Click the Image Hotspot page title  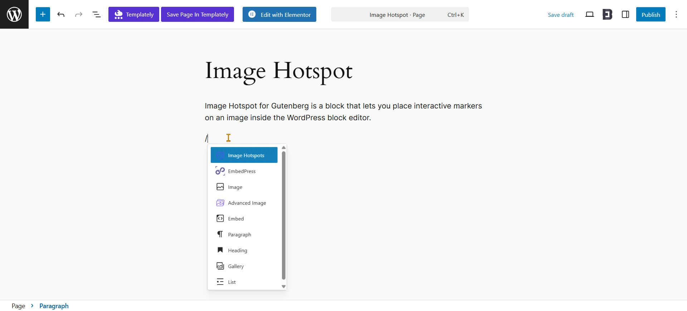click(279, 71)
